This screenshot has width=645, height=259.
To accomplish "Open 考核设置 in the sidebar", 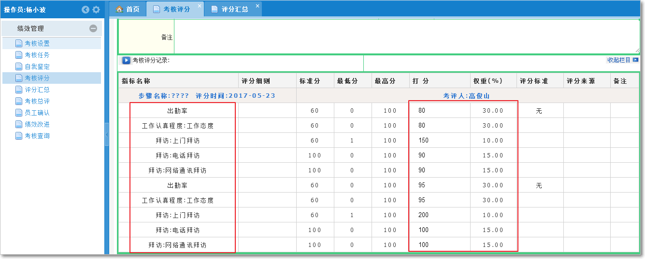I will pos(37,43).
